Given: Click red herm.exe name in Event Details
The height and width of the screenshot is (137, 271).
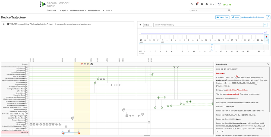Looking at the screenshot, I should point(220,73).
